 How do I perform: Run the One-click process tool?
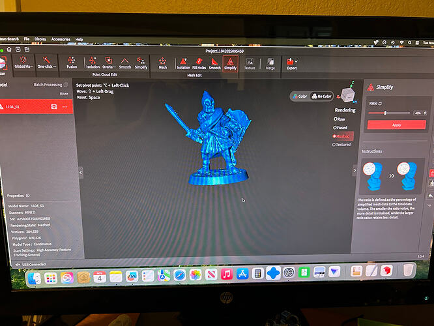pos(46,63)
